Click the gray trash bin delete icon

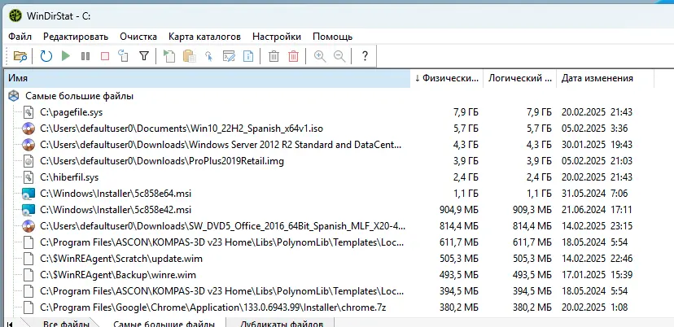(x=274, y=56)
